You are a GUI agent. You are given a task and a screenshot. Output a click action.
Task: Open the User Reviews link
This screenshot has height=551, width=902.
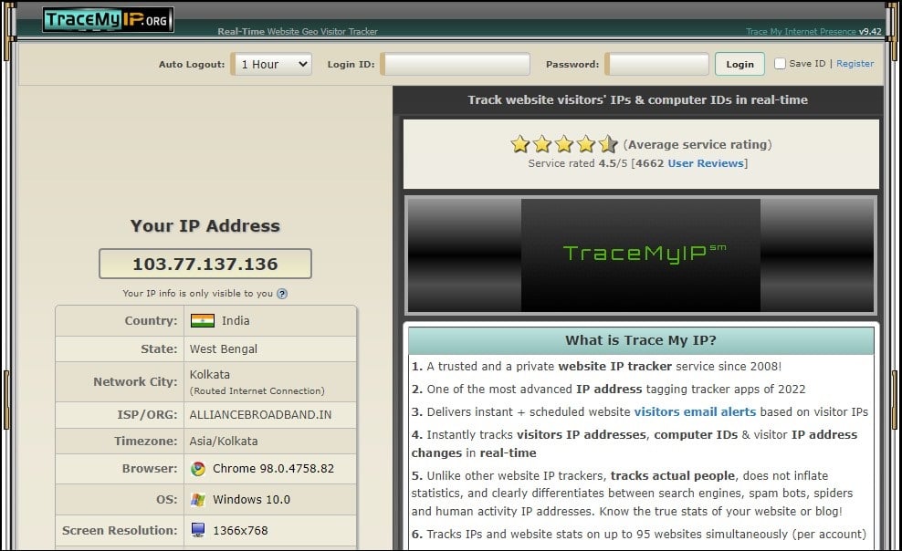pyautogui.click(x=706, y=163)
